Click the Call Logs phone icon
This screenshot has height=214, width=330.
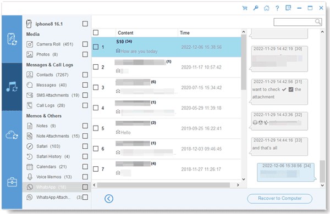coord(30,105)
